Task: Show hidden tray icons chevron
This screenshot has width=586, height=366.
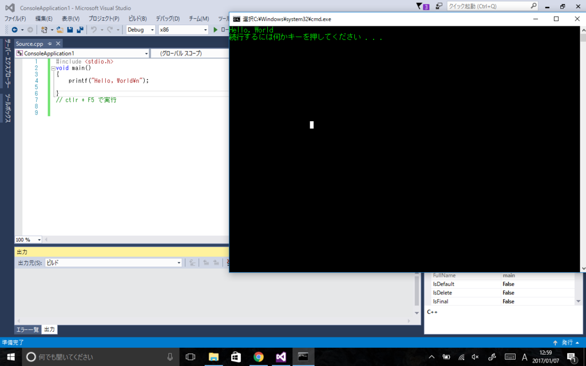Action: [x=431, y=357]
